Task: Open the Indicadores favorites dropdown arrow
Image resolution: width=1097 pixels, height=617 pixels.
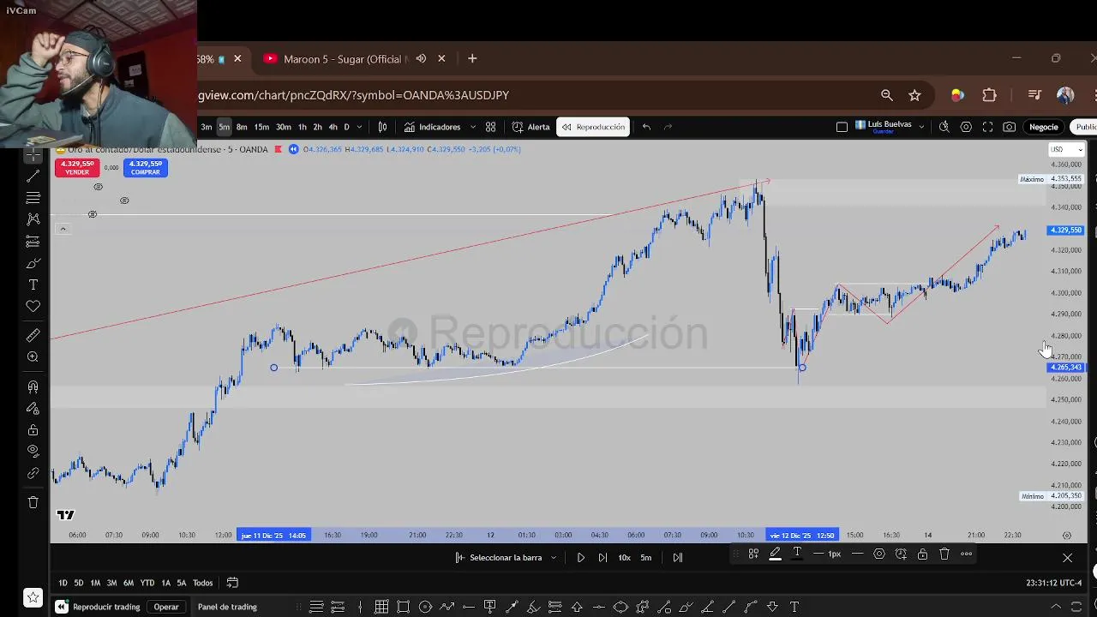Action: (x=472, y=127)
